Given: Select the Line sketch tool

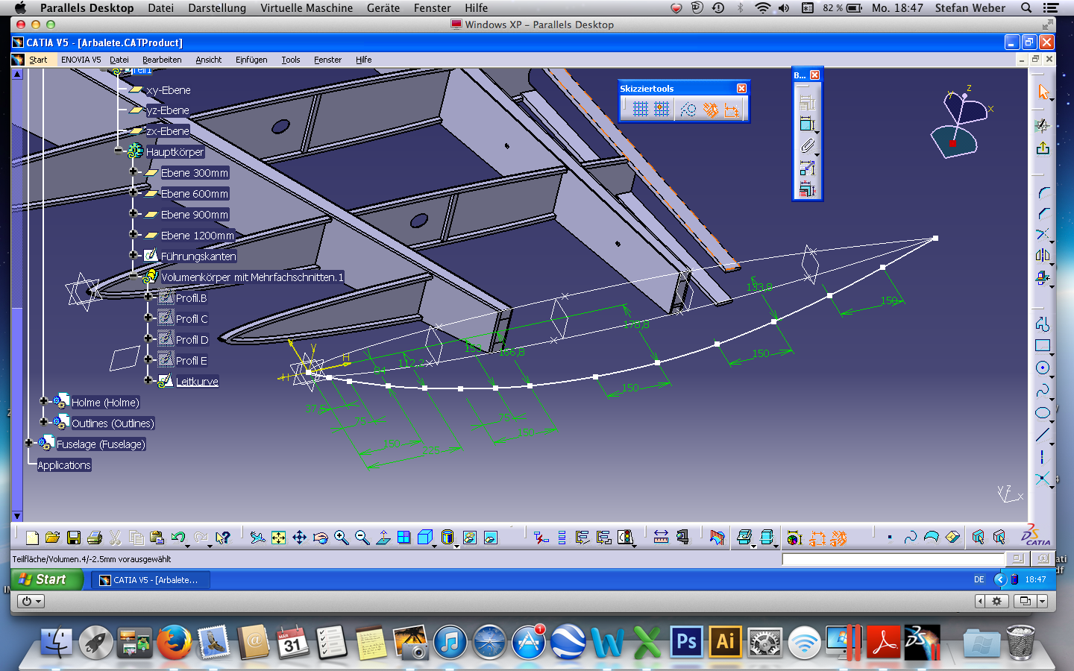Looking at the screenshot, I should point(1042,435).
